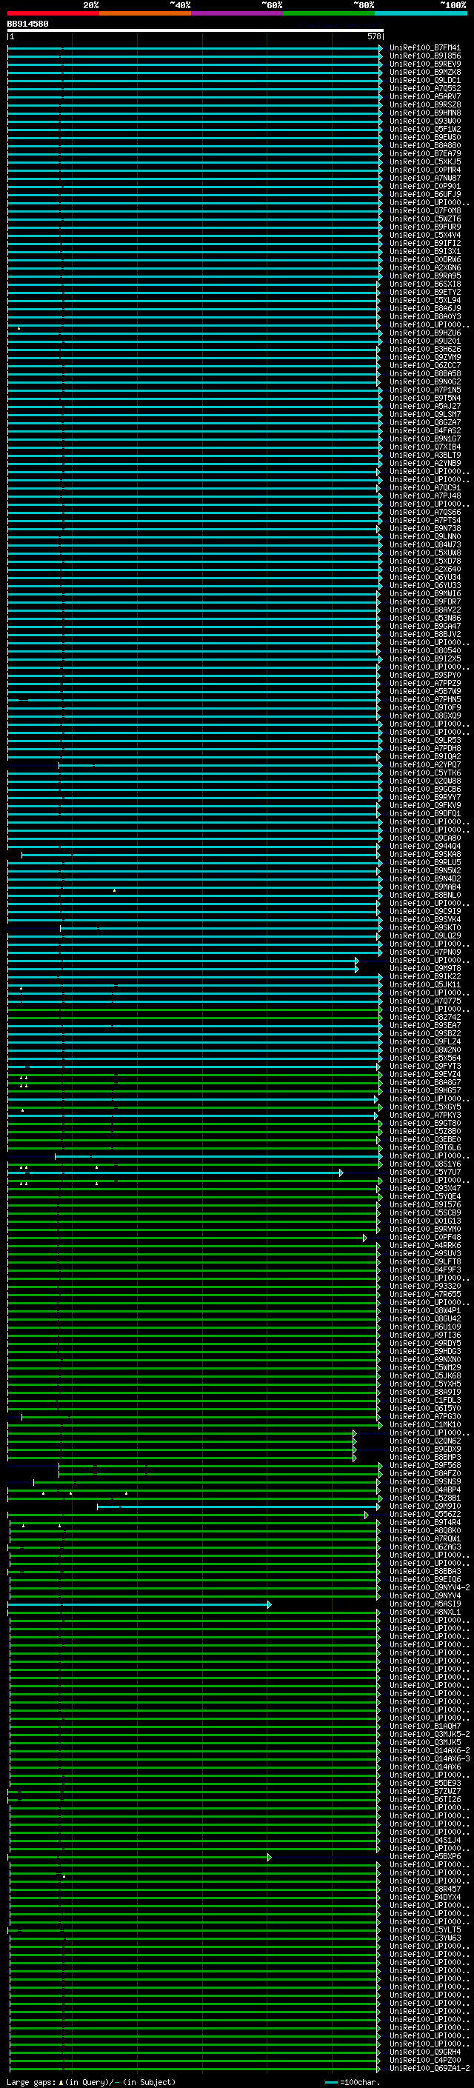
Task: Choose the UniRef100_B8A880 hit label
Action: [424, 145]
